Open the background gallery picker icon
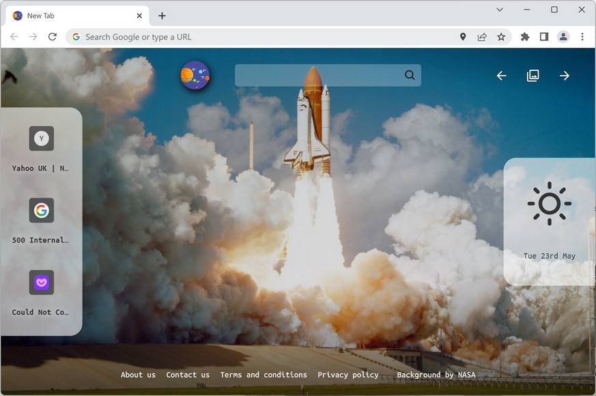Screen dimensions: 596x396 pos(533,75)
